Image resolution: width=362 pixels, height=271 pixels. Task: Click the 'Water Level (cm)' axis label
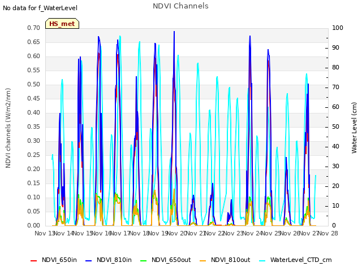tap(354, 128)
